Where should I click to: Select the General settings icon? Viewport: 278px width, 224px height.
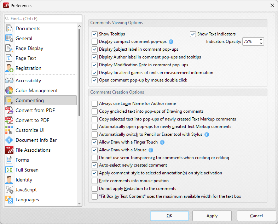click(9, 38)
